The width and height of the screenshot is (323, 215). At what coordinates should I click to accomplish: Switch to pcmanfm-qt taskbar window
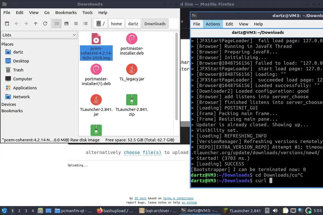[73, 211]
